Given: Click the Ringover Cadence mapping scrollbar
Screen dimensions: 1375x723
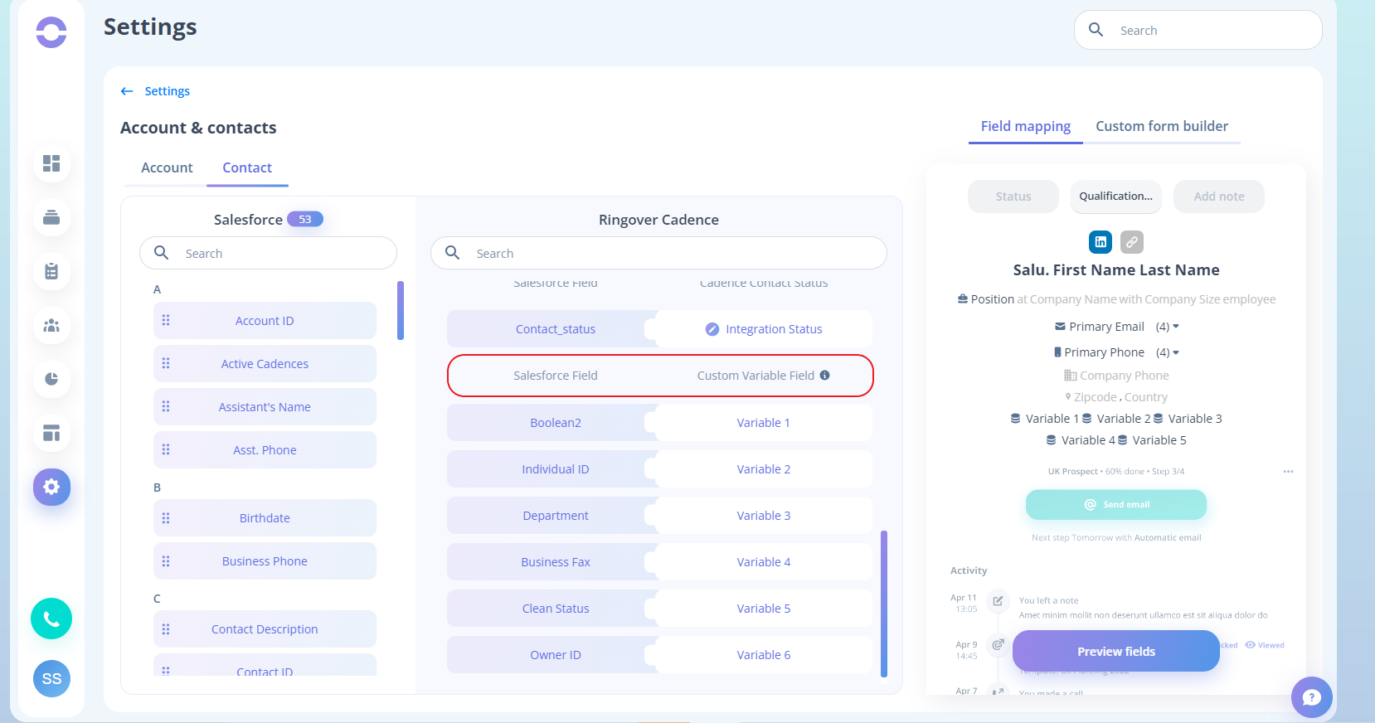Looking at the screenshot, I should click(884, 604).
